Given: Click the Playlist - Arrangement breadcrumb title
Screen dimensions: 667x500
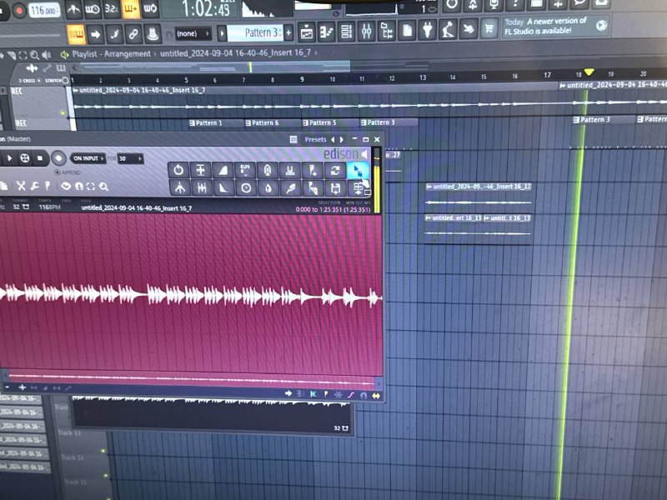Looking at the screenshot, I should (x=112, y=54).
